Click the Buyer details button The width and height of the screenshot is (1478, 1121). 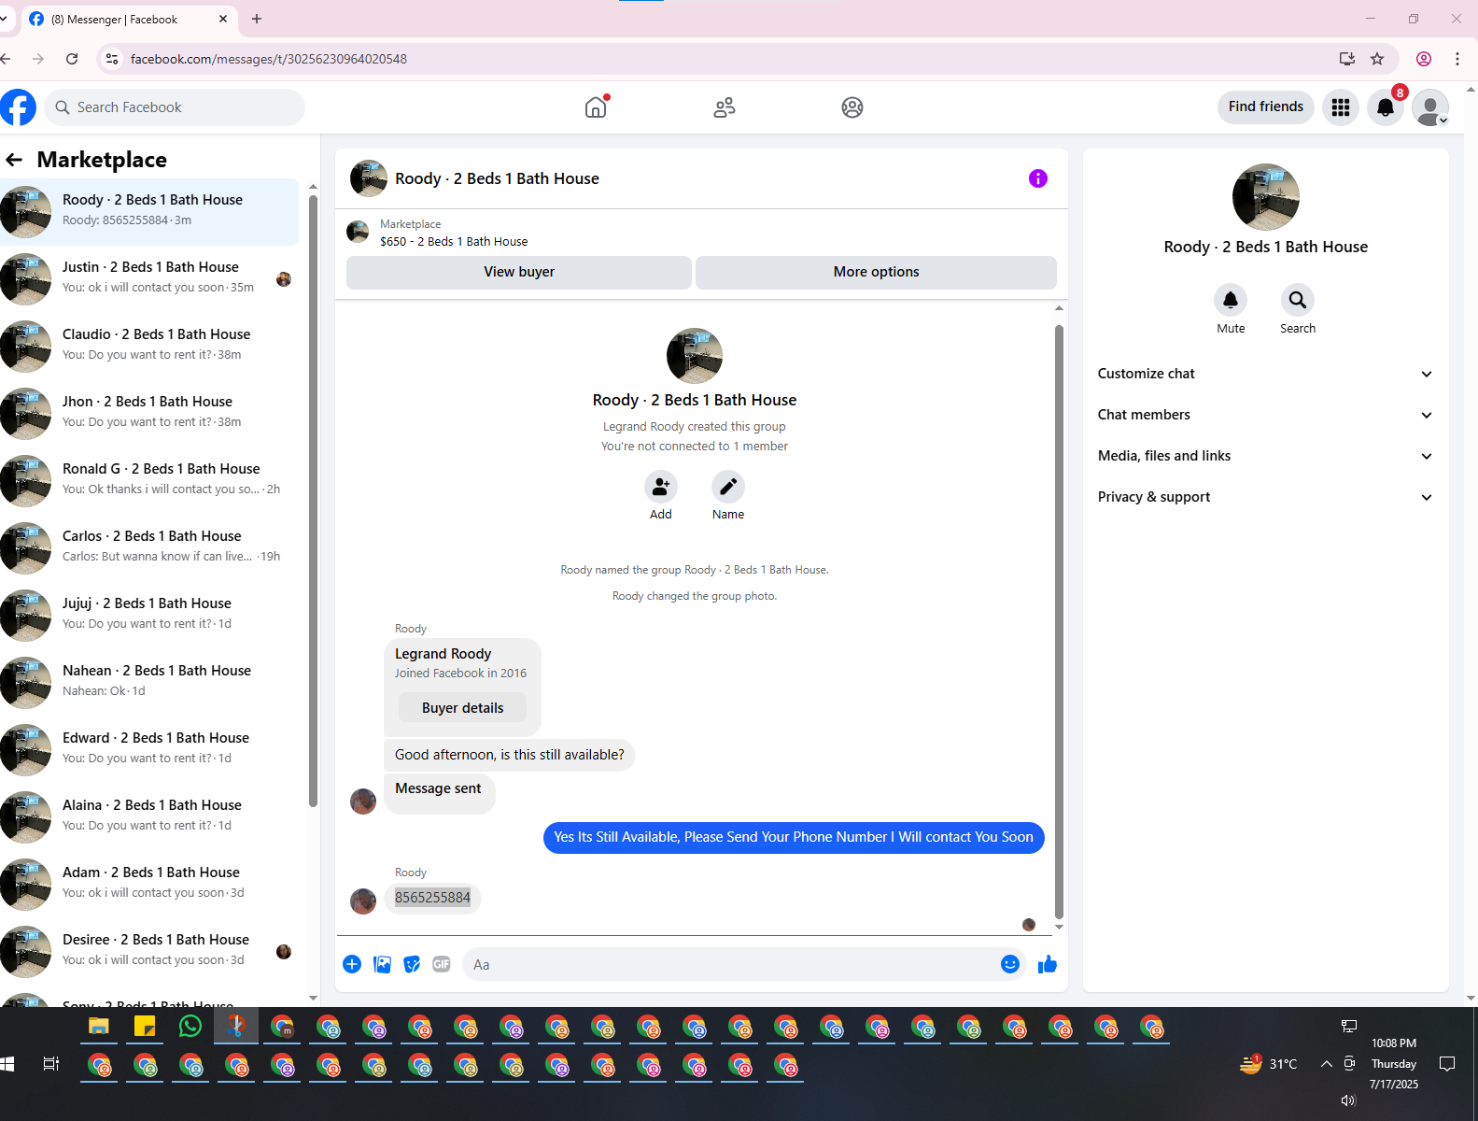point(462,708)
